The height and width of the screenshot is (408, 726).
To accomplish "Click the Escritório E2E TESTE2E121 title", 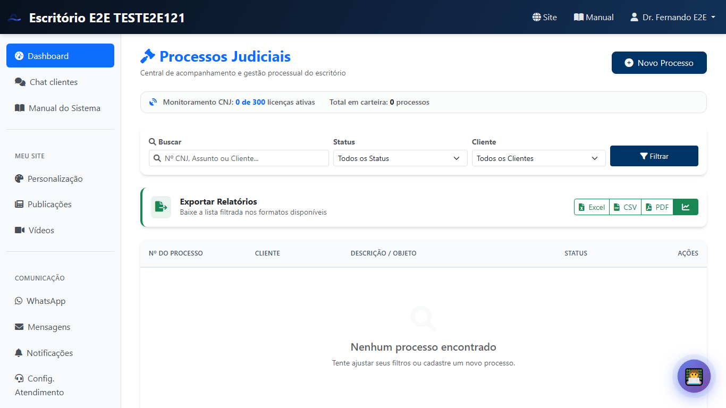I will coord(107,18).
